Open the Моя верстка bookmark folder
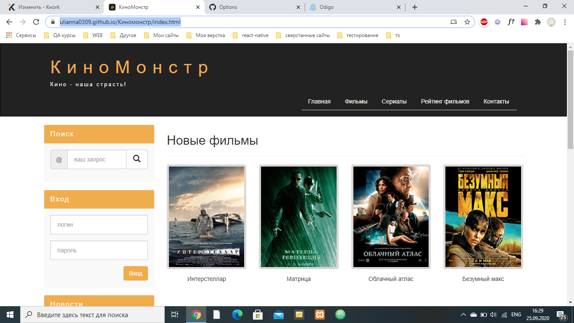 click(206, 35)
